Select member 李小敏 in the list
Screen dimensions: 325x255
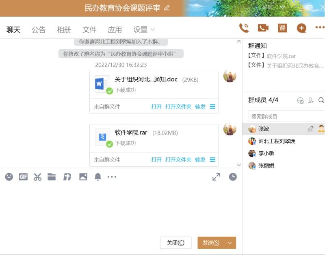point(266,153)
